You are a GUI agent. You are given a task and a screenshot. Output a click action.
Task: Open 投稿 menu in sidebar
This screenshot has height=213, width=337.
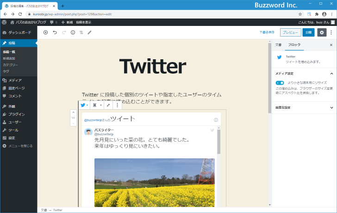click(x=19, y=43)
